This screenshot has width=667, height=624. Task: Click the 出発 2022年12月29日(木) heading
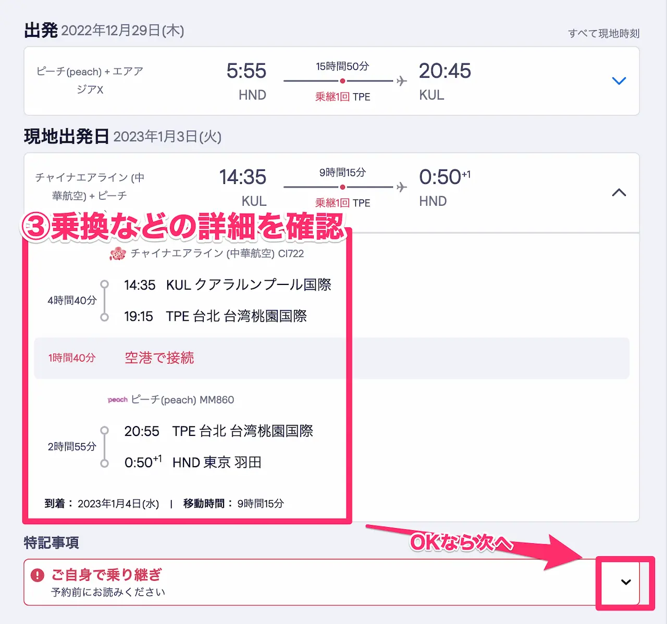(104, 30)
